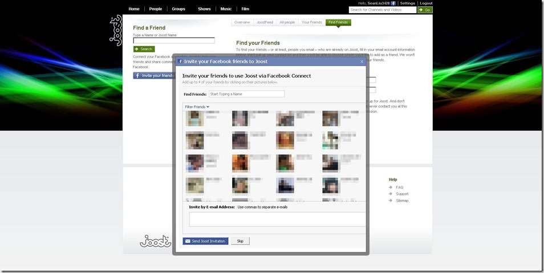Select the second friend thumbnail in the fourth row

pyautogui.click(x=240, y=185)
